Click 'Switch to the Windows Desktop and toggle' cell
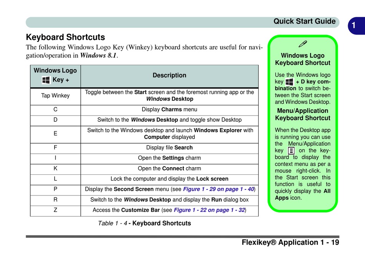 [169, 121]
